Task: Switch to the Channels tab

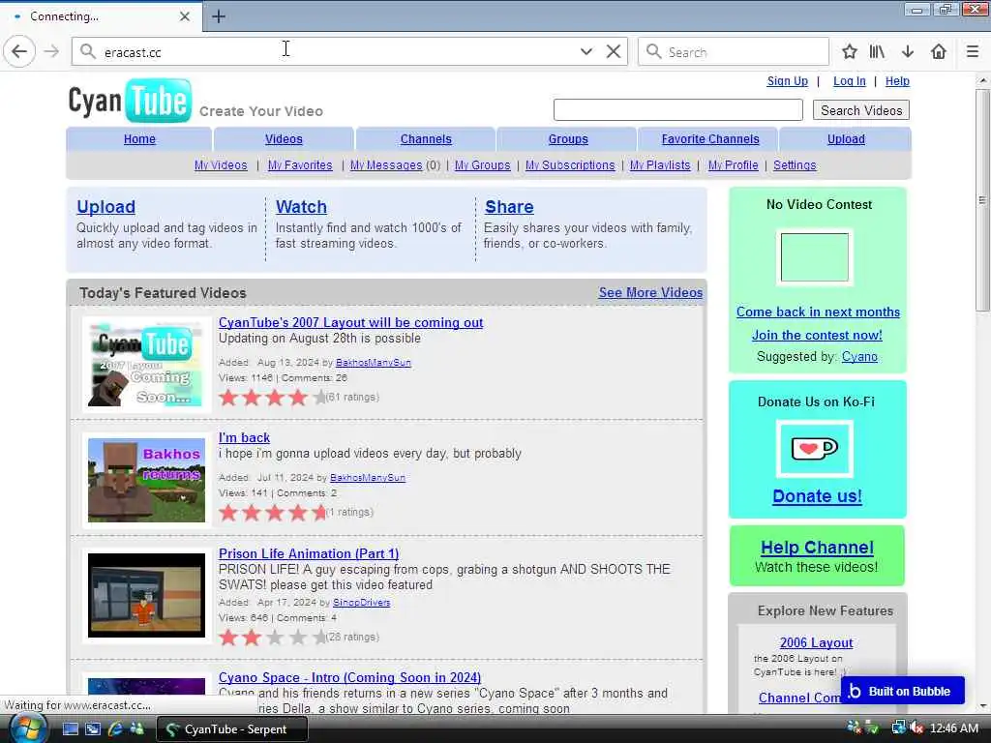Action: point(426,139)
